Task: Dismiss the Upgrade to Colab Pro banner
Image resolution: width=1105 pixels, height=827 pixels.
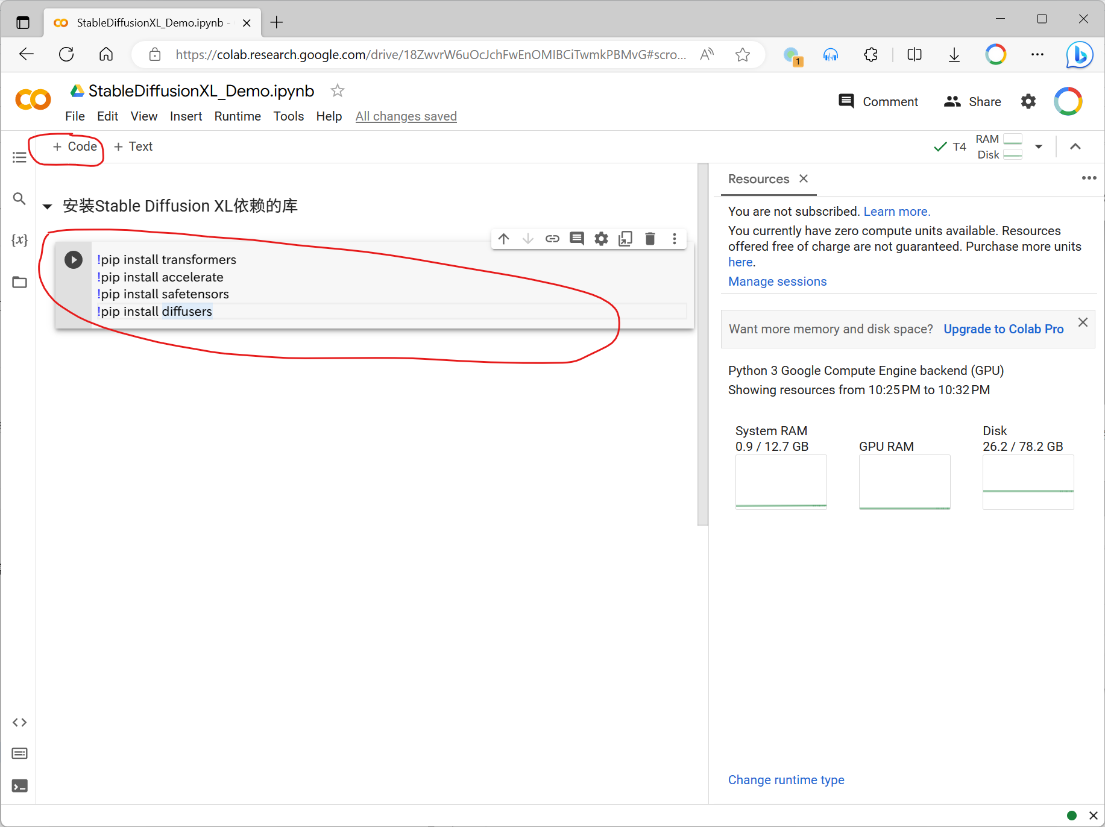Action: 1083,322
